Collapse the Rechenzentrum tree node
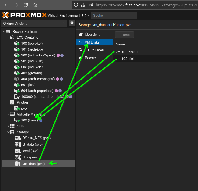 [4, 31]
